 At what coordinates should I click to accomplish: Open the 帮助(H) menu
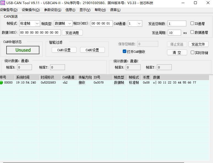pyautogui.click(x=100, y=10)
